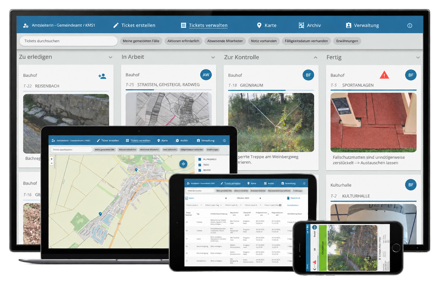Image resolution: width=439 pixels, height=285 pixels.
Task: Open the AW avatar on ticket T-25
Action: [206, 75]
